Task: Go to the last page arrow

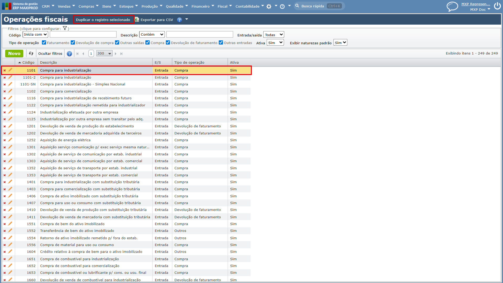Action: (x=121, y=54)
